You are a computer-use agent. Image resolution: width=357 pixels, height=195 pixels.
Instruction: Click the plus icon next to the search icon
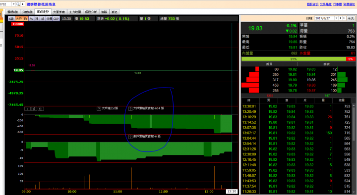click(x=22, y=4)
